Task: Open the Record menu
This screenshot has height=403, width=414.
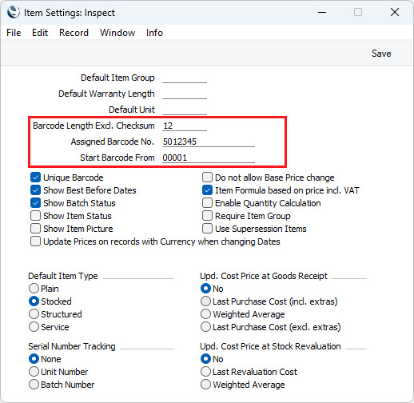Action: [74, 33]
